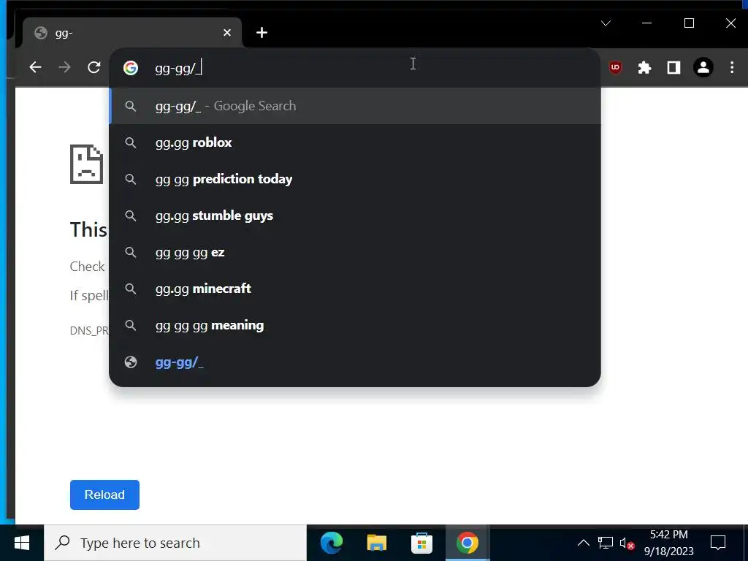Click search icon beside 'gg gg gg meaning'

tap(131, 325)
